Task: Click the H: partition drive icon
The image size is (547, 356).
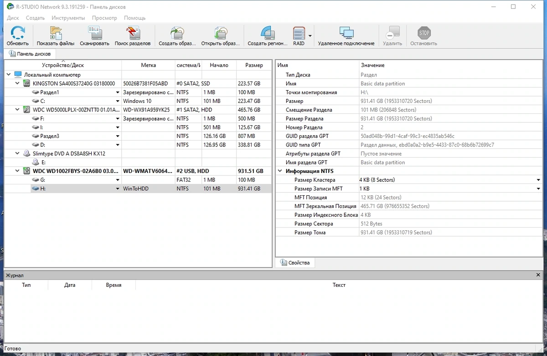Action: pos(36,189)
